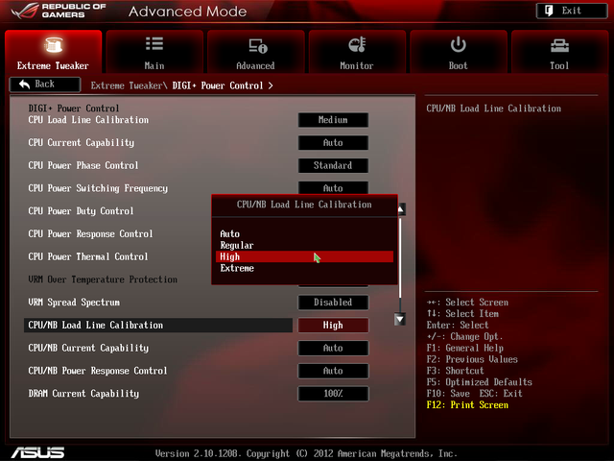
Task: Select CPU Current Capability label
Action: click(x=81, y=143)
